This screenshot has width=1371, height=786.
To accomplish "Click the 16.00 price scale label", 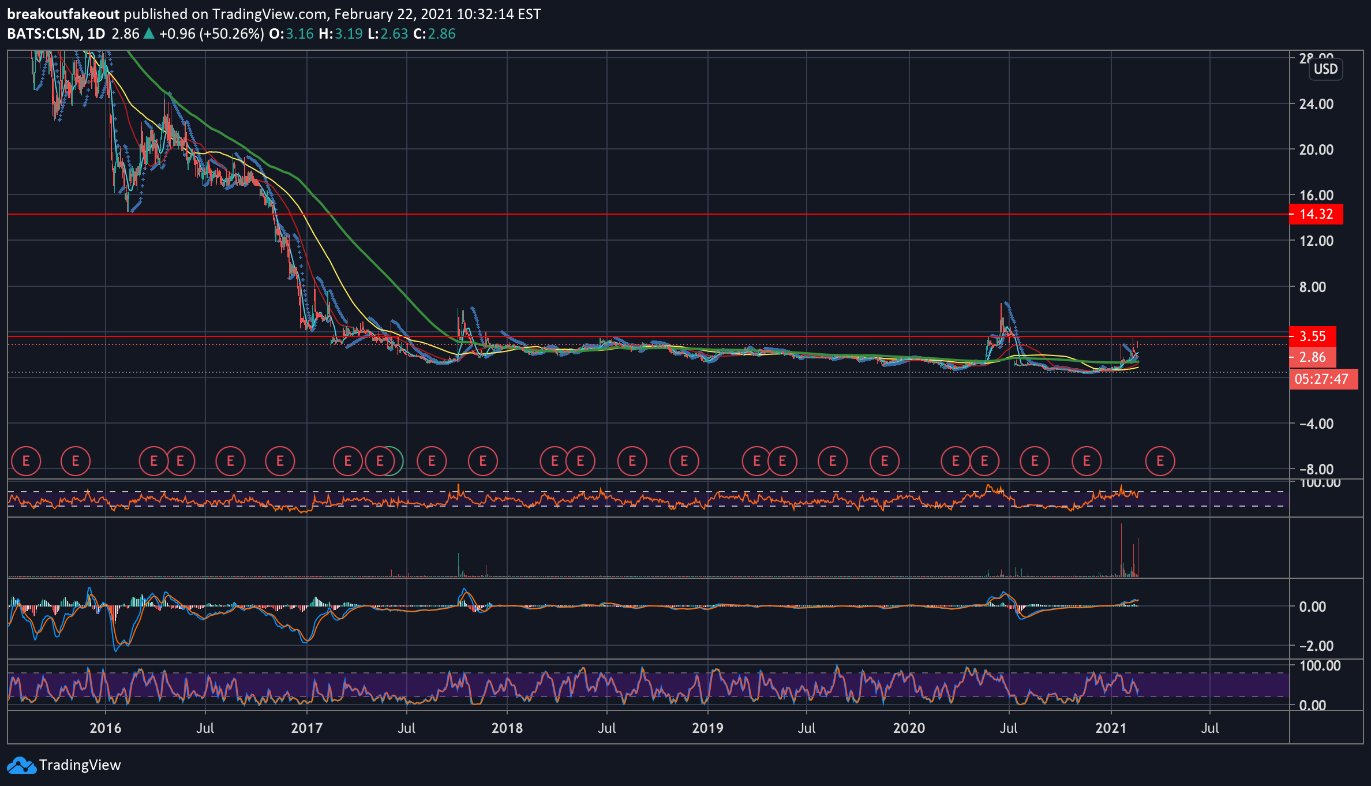I will tap(1316, 195).
